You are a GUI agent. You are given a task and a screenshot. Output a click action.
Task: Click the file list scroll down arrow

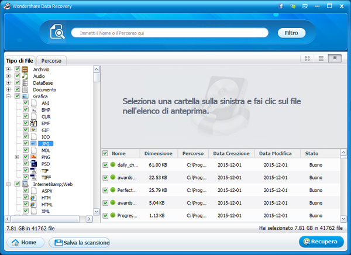tap(343, 219)
